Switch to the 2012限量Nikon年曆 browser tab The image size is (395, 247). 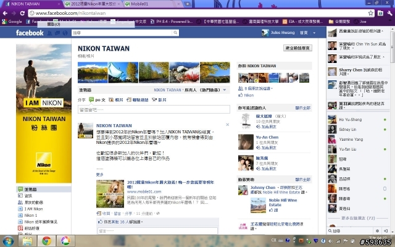point(93,4)
